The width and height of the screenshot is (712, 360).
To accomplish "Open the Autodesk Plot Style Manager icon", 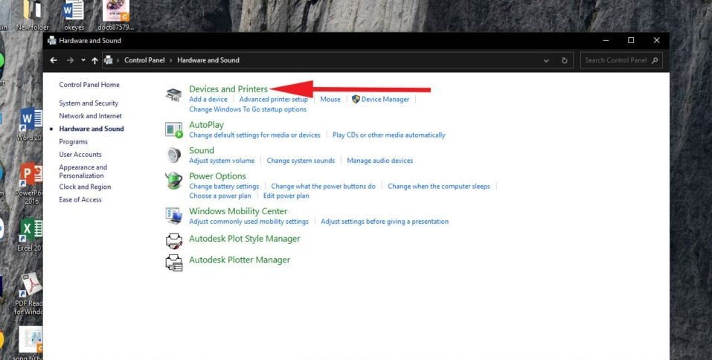I will [173, 240].
